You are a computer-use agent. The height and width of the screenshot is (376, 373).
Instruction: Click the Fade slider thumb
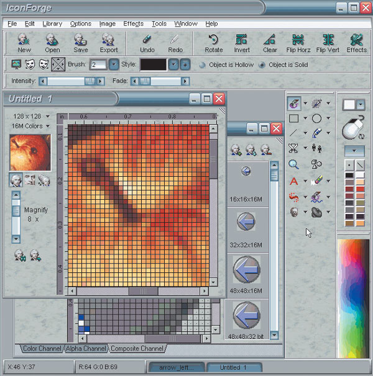(x=145, y=81)
